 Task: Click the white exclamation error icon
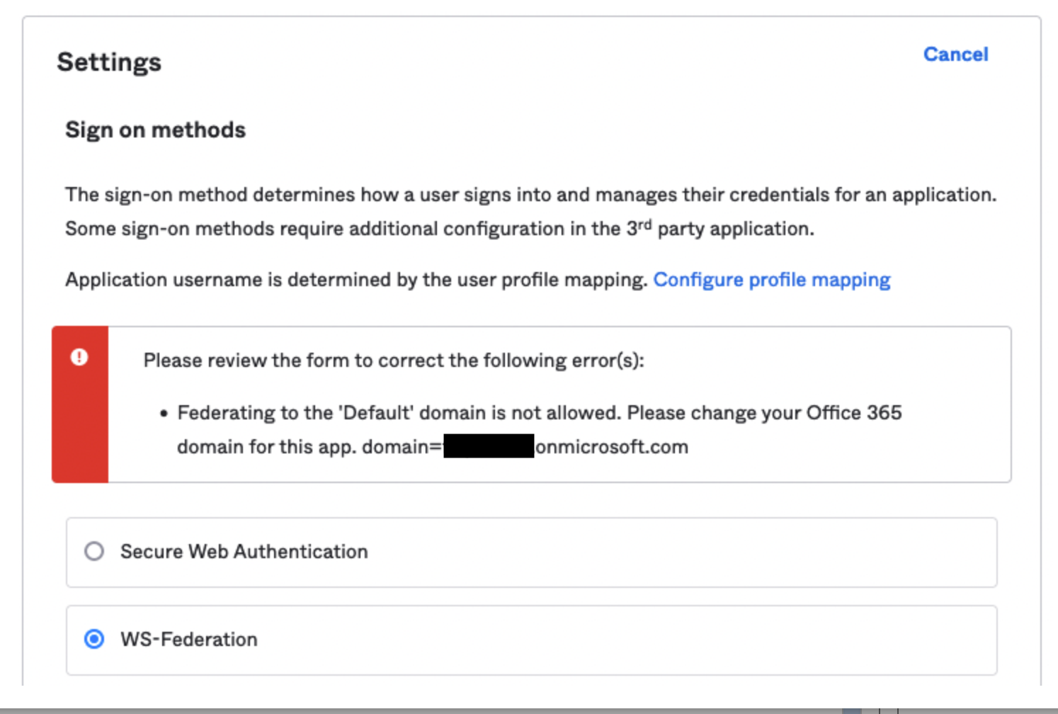[x=79, y=357]
